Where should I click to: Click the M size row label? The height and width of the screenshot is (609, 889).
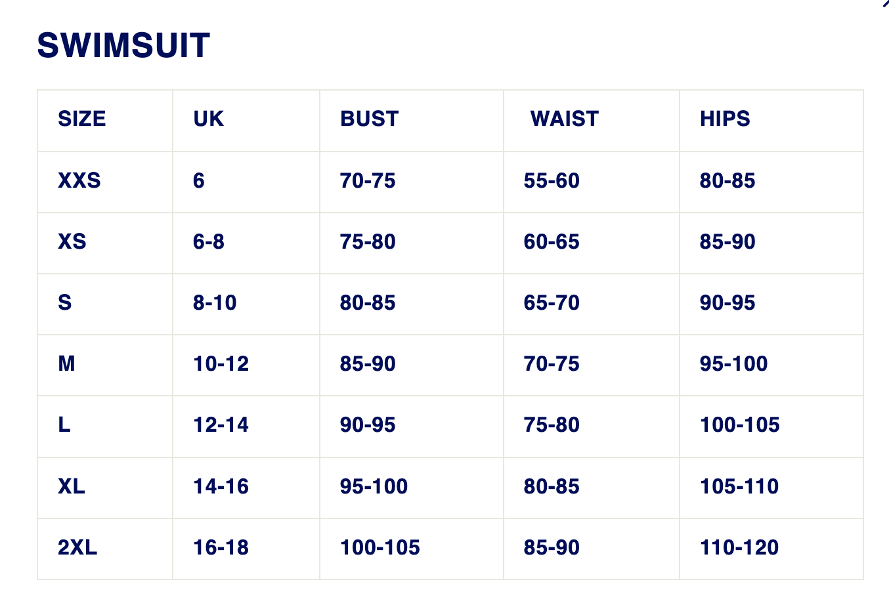tap(66, 364)
